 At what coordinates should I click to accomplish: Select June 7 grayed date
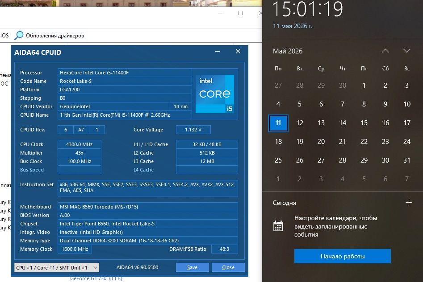[407, 179]
